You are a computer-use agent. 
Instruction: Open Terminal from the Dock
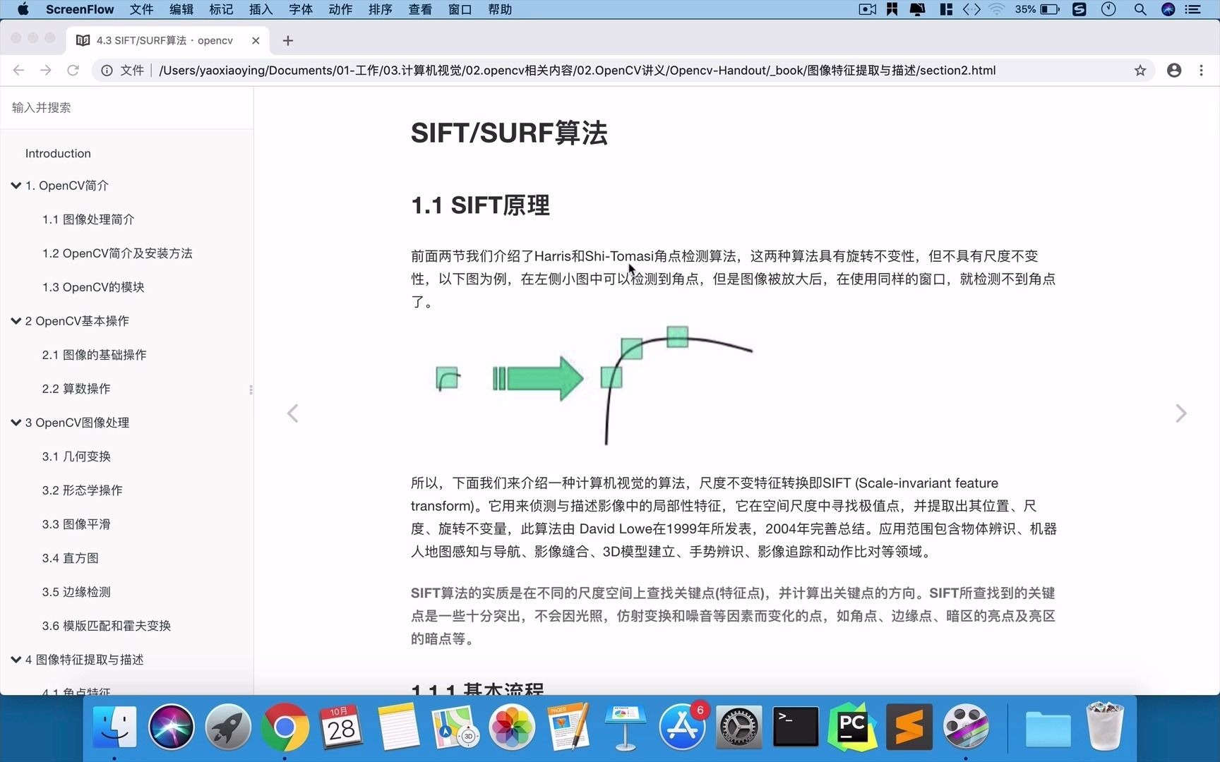coord(795,727)
